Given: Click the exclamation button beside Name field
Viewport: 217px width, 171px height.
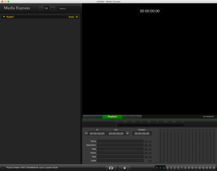Looking at the screenshot, I should tap(150, 141).
